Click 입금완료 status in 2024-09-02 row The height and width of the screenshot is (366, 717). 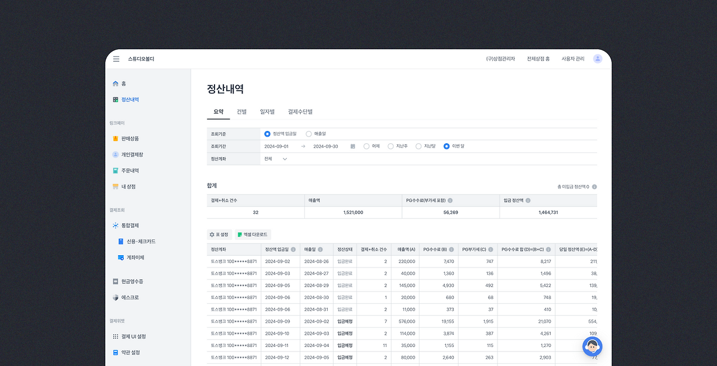[344, 261]
